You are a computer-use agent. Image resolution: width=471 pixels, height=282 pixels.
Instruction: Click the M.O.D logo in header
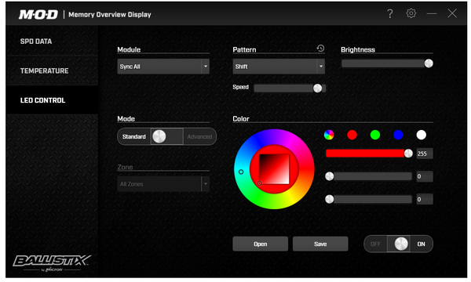point(38,14)
